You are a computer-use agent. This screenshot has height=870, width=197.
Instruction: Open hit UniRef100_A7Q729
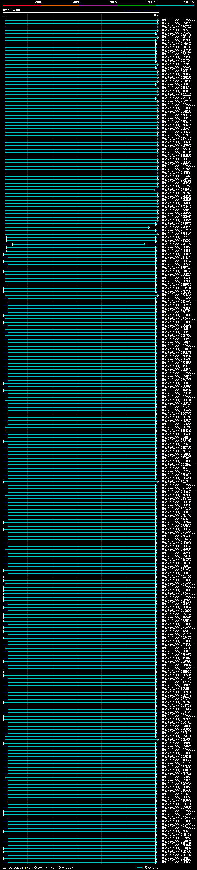tap(176, 27)
